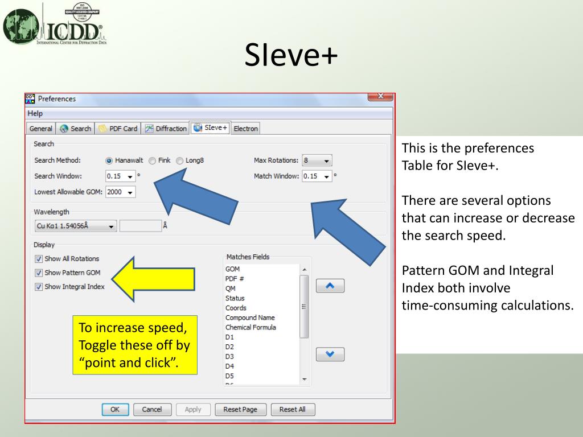583x437 pixels.
Task: Open the Search preferences tab
Action: [x=75, y=129]
